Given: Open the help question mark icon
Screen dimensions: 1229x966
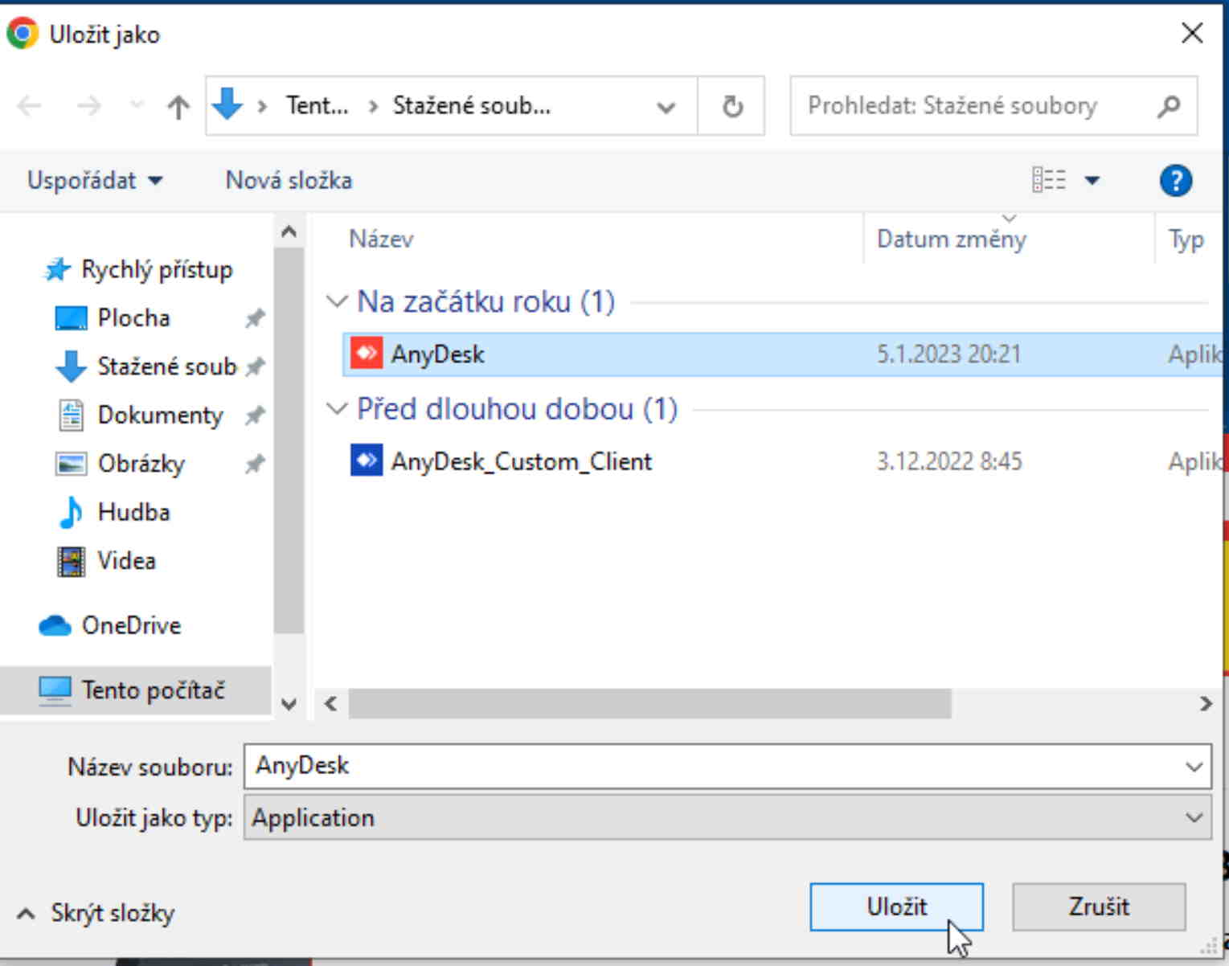Looking at the screenshot, I should click(x=1175, y=180).
